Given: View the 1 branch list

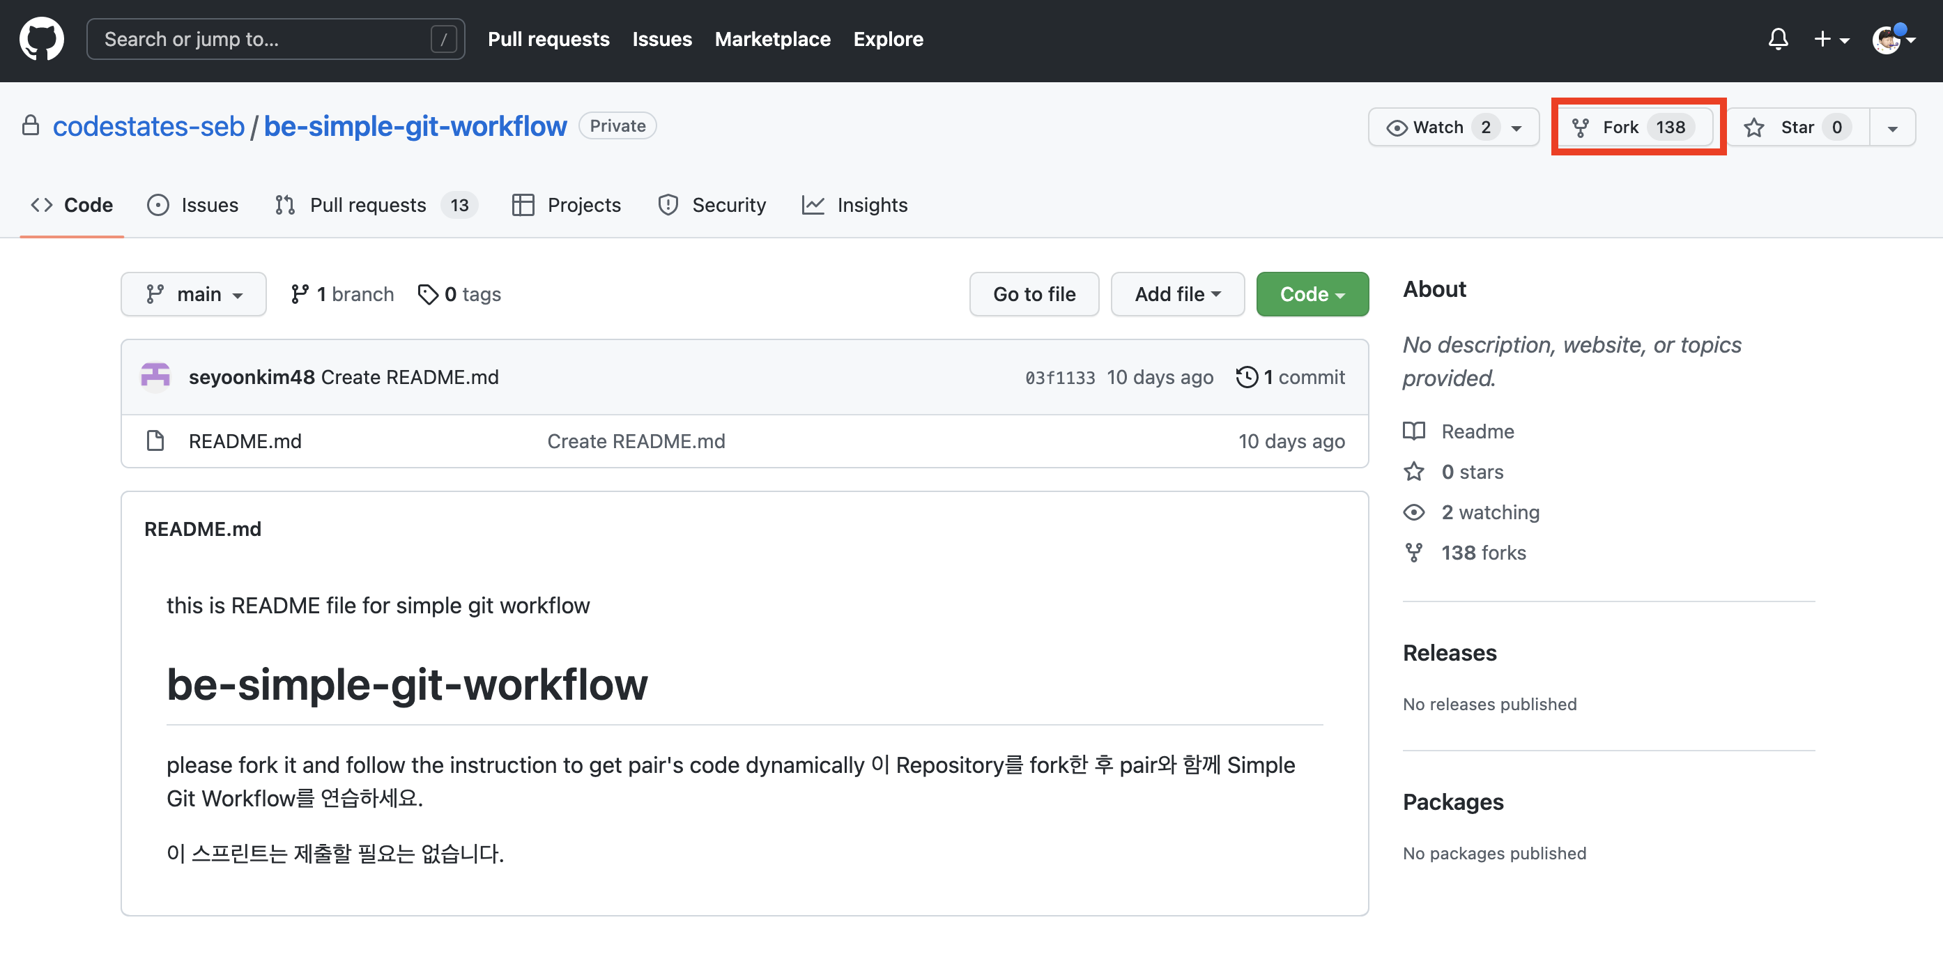Looking at the screenshot, I should tap(341, 294).
